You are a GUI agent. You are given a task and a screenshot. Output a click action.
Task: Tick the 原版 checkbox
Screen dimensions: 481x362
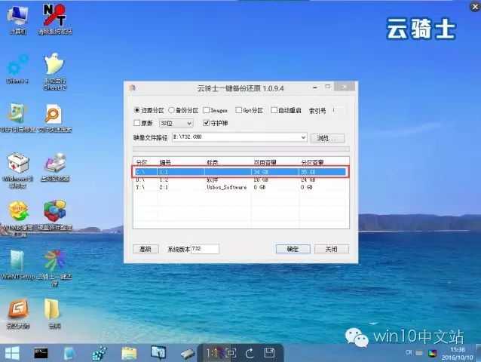(136, 123)
